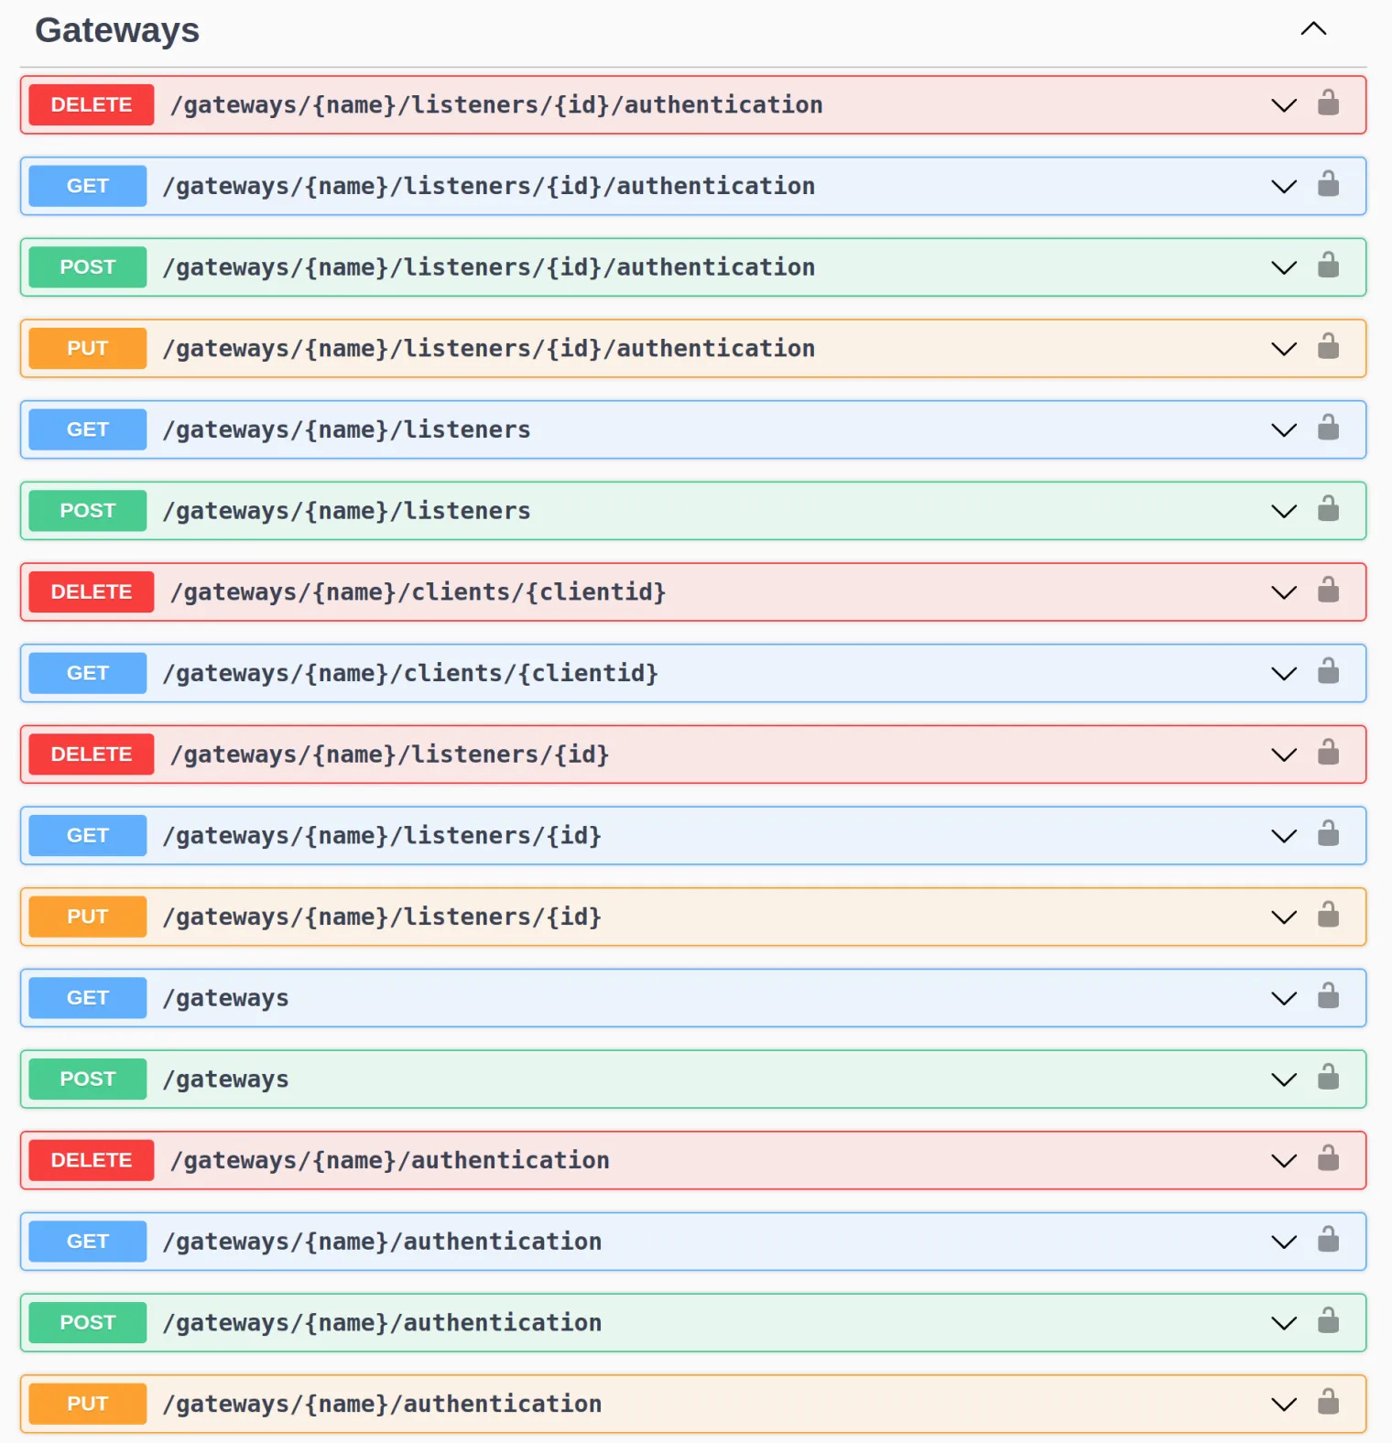Open path text of GET /gateways/{name}/authentication

(x=382, y=1242)
